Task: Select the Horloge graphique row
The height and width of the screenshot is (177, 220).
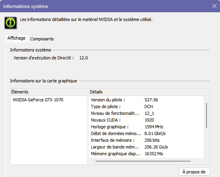Action: click(x=146, y=127)
